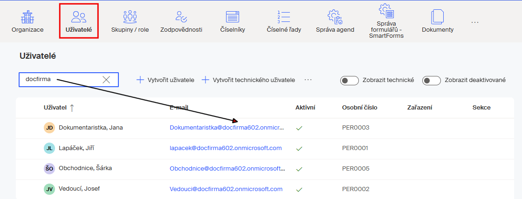Open the Číselné řady icon

tap(284, 17)
